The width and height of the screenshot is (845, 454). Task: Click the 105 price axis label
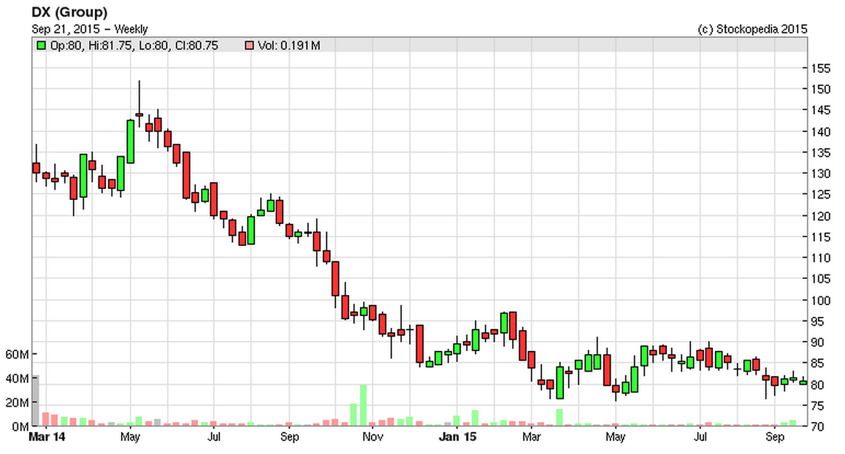coord(821,279)
